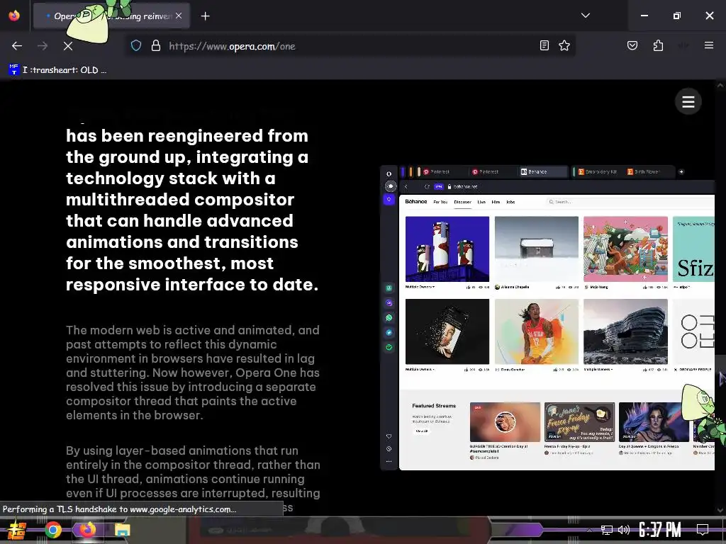
Task: Open the Start menu button
Action: pyautogui.click(x=17, y=531)
